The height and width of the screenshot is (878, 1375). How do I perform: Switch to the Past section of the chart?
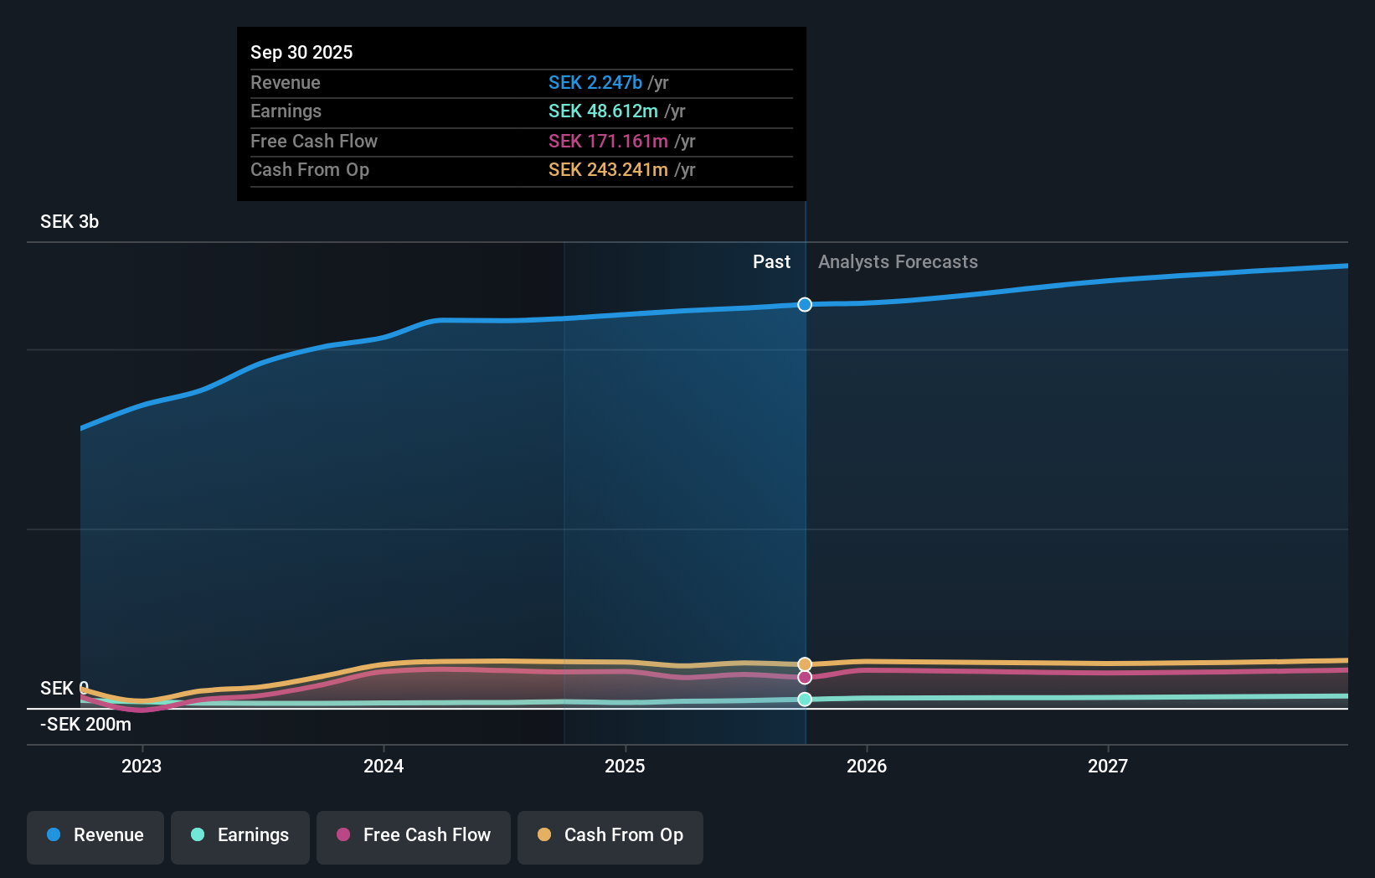click(771, 261)
